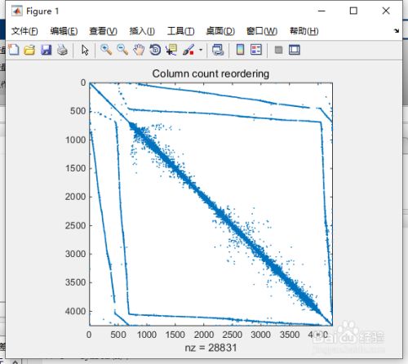Select the Data Cursor tool
This screenshot has height=364, width=408.
tap(171, 50)
